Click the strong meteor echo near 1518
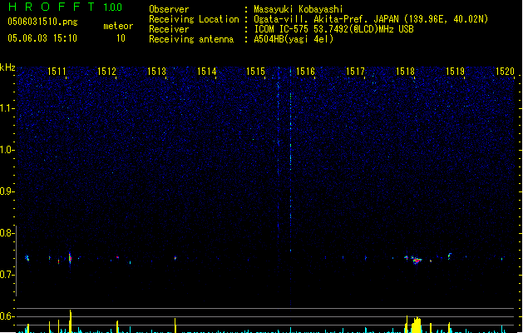 point(417,261)
